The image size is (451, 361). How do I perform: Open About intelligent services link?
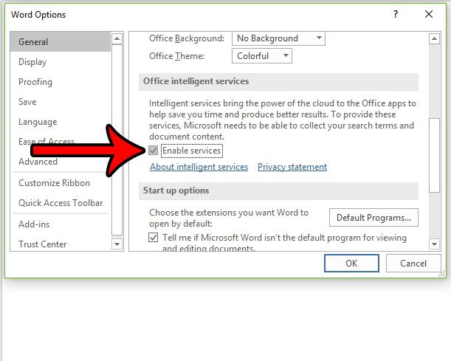pos(199,168)
